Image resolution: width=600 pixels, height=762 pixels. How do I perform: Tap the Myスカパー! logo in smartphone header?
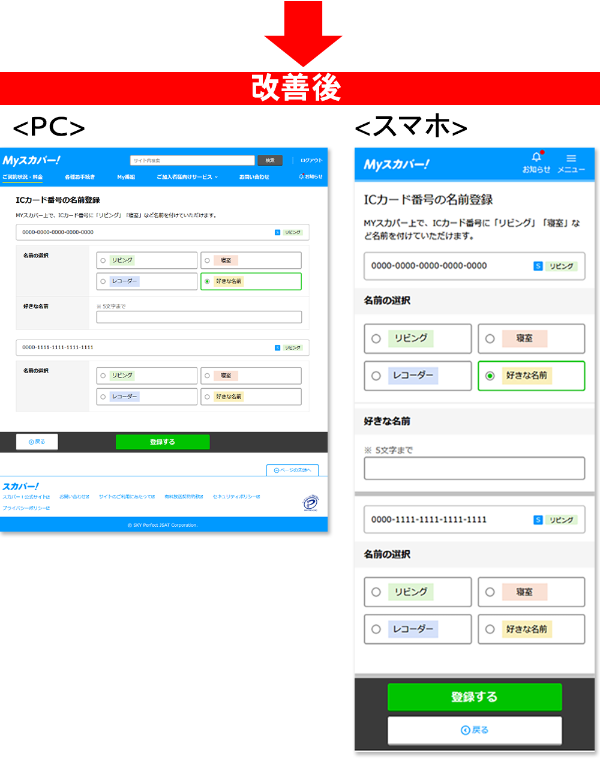pyautogui.click(x=397, y=164)
